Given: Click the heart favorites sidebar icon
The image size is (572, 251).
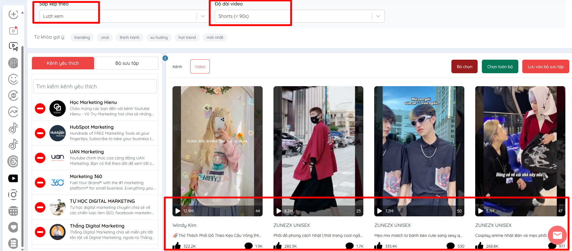Looking at the screenshot, I should pyautogui.click(x=13, y=227).
